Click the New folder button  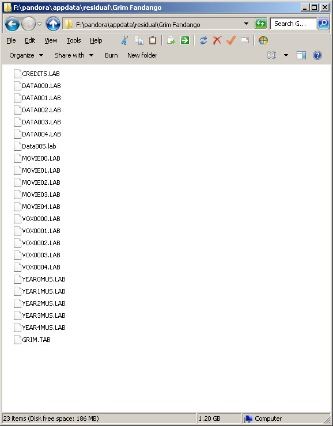142,55
